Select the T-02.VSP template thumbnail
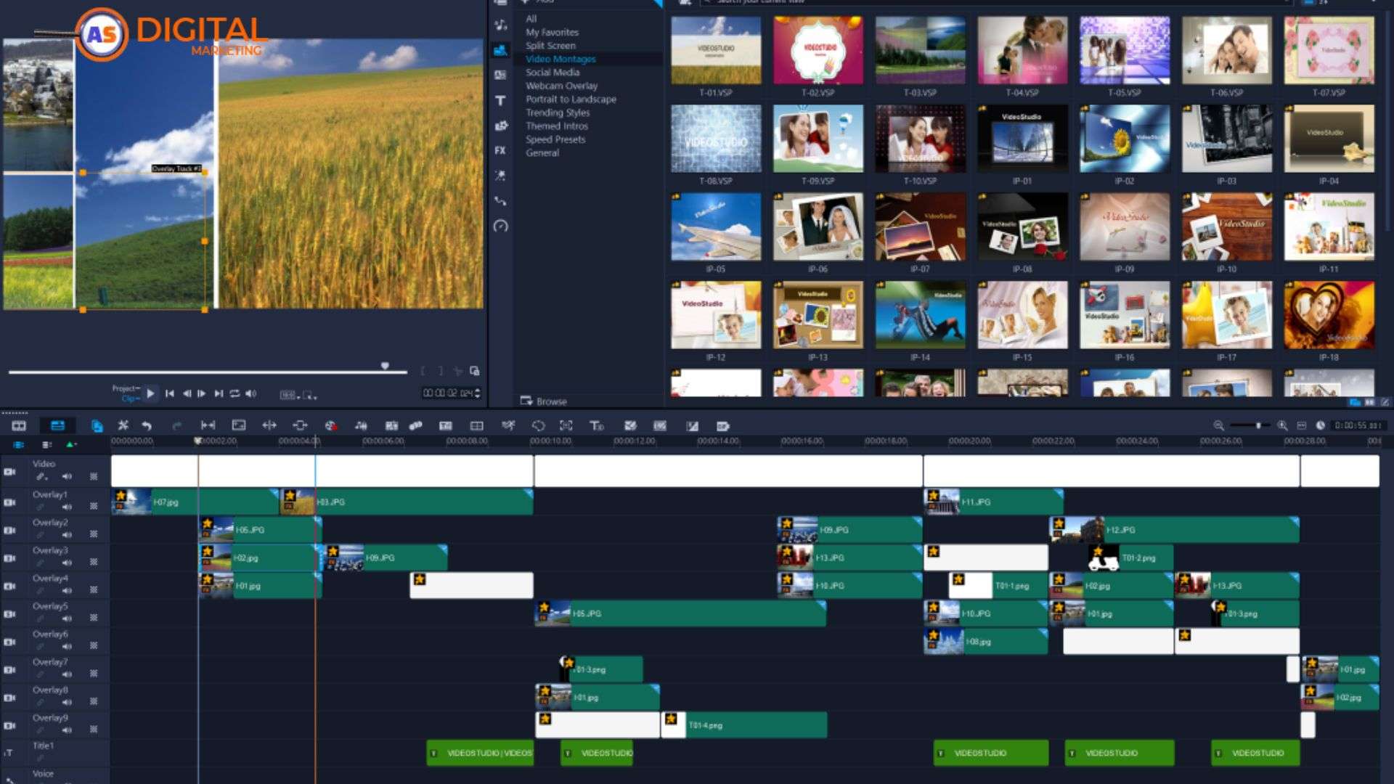The height and width of the screenshot is (784, 1394). pos(818,51)
